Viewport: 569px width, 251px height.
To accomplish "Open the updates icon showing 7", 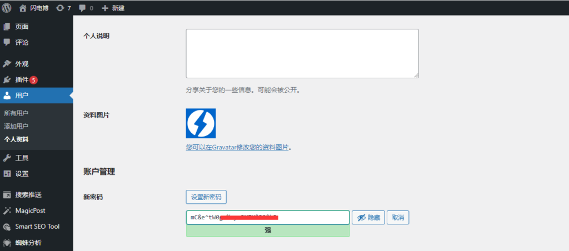I will tap(60, 8).
